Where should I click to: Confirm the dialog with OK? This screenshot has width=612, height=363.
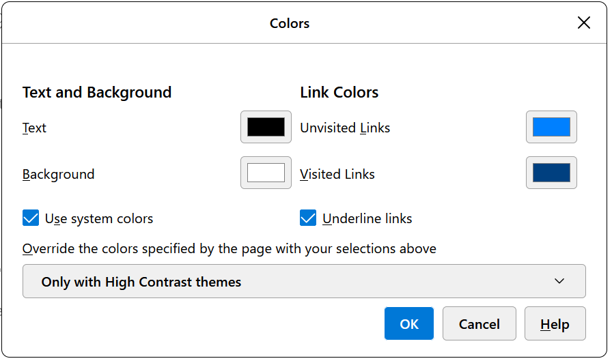pyautogui.click(x=408, y=323)
